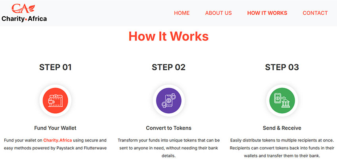This screenshot has height=159, width=337.
Task: Click the green bank transfer icon
Action: (x=282, y=101)
